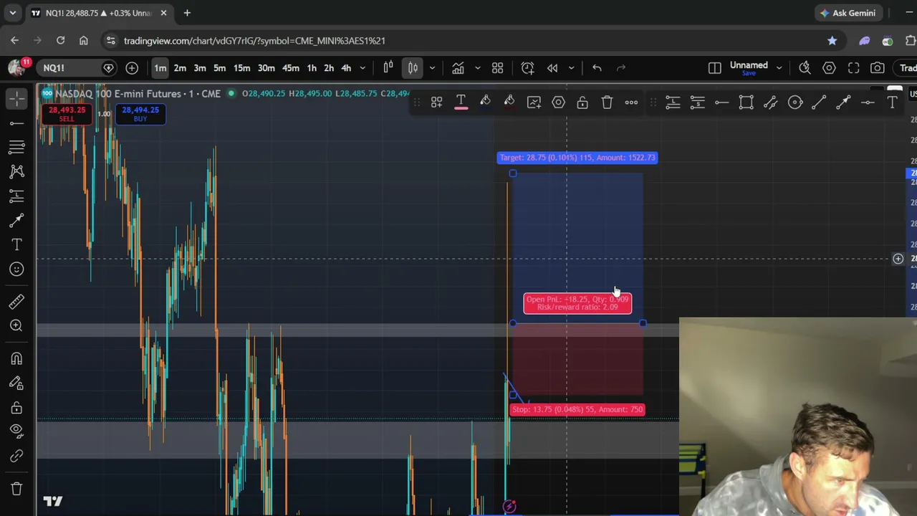The height and width of the screenshot is (516, 917).
Task: Open the Indicators menu
Action: 458,68
